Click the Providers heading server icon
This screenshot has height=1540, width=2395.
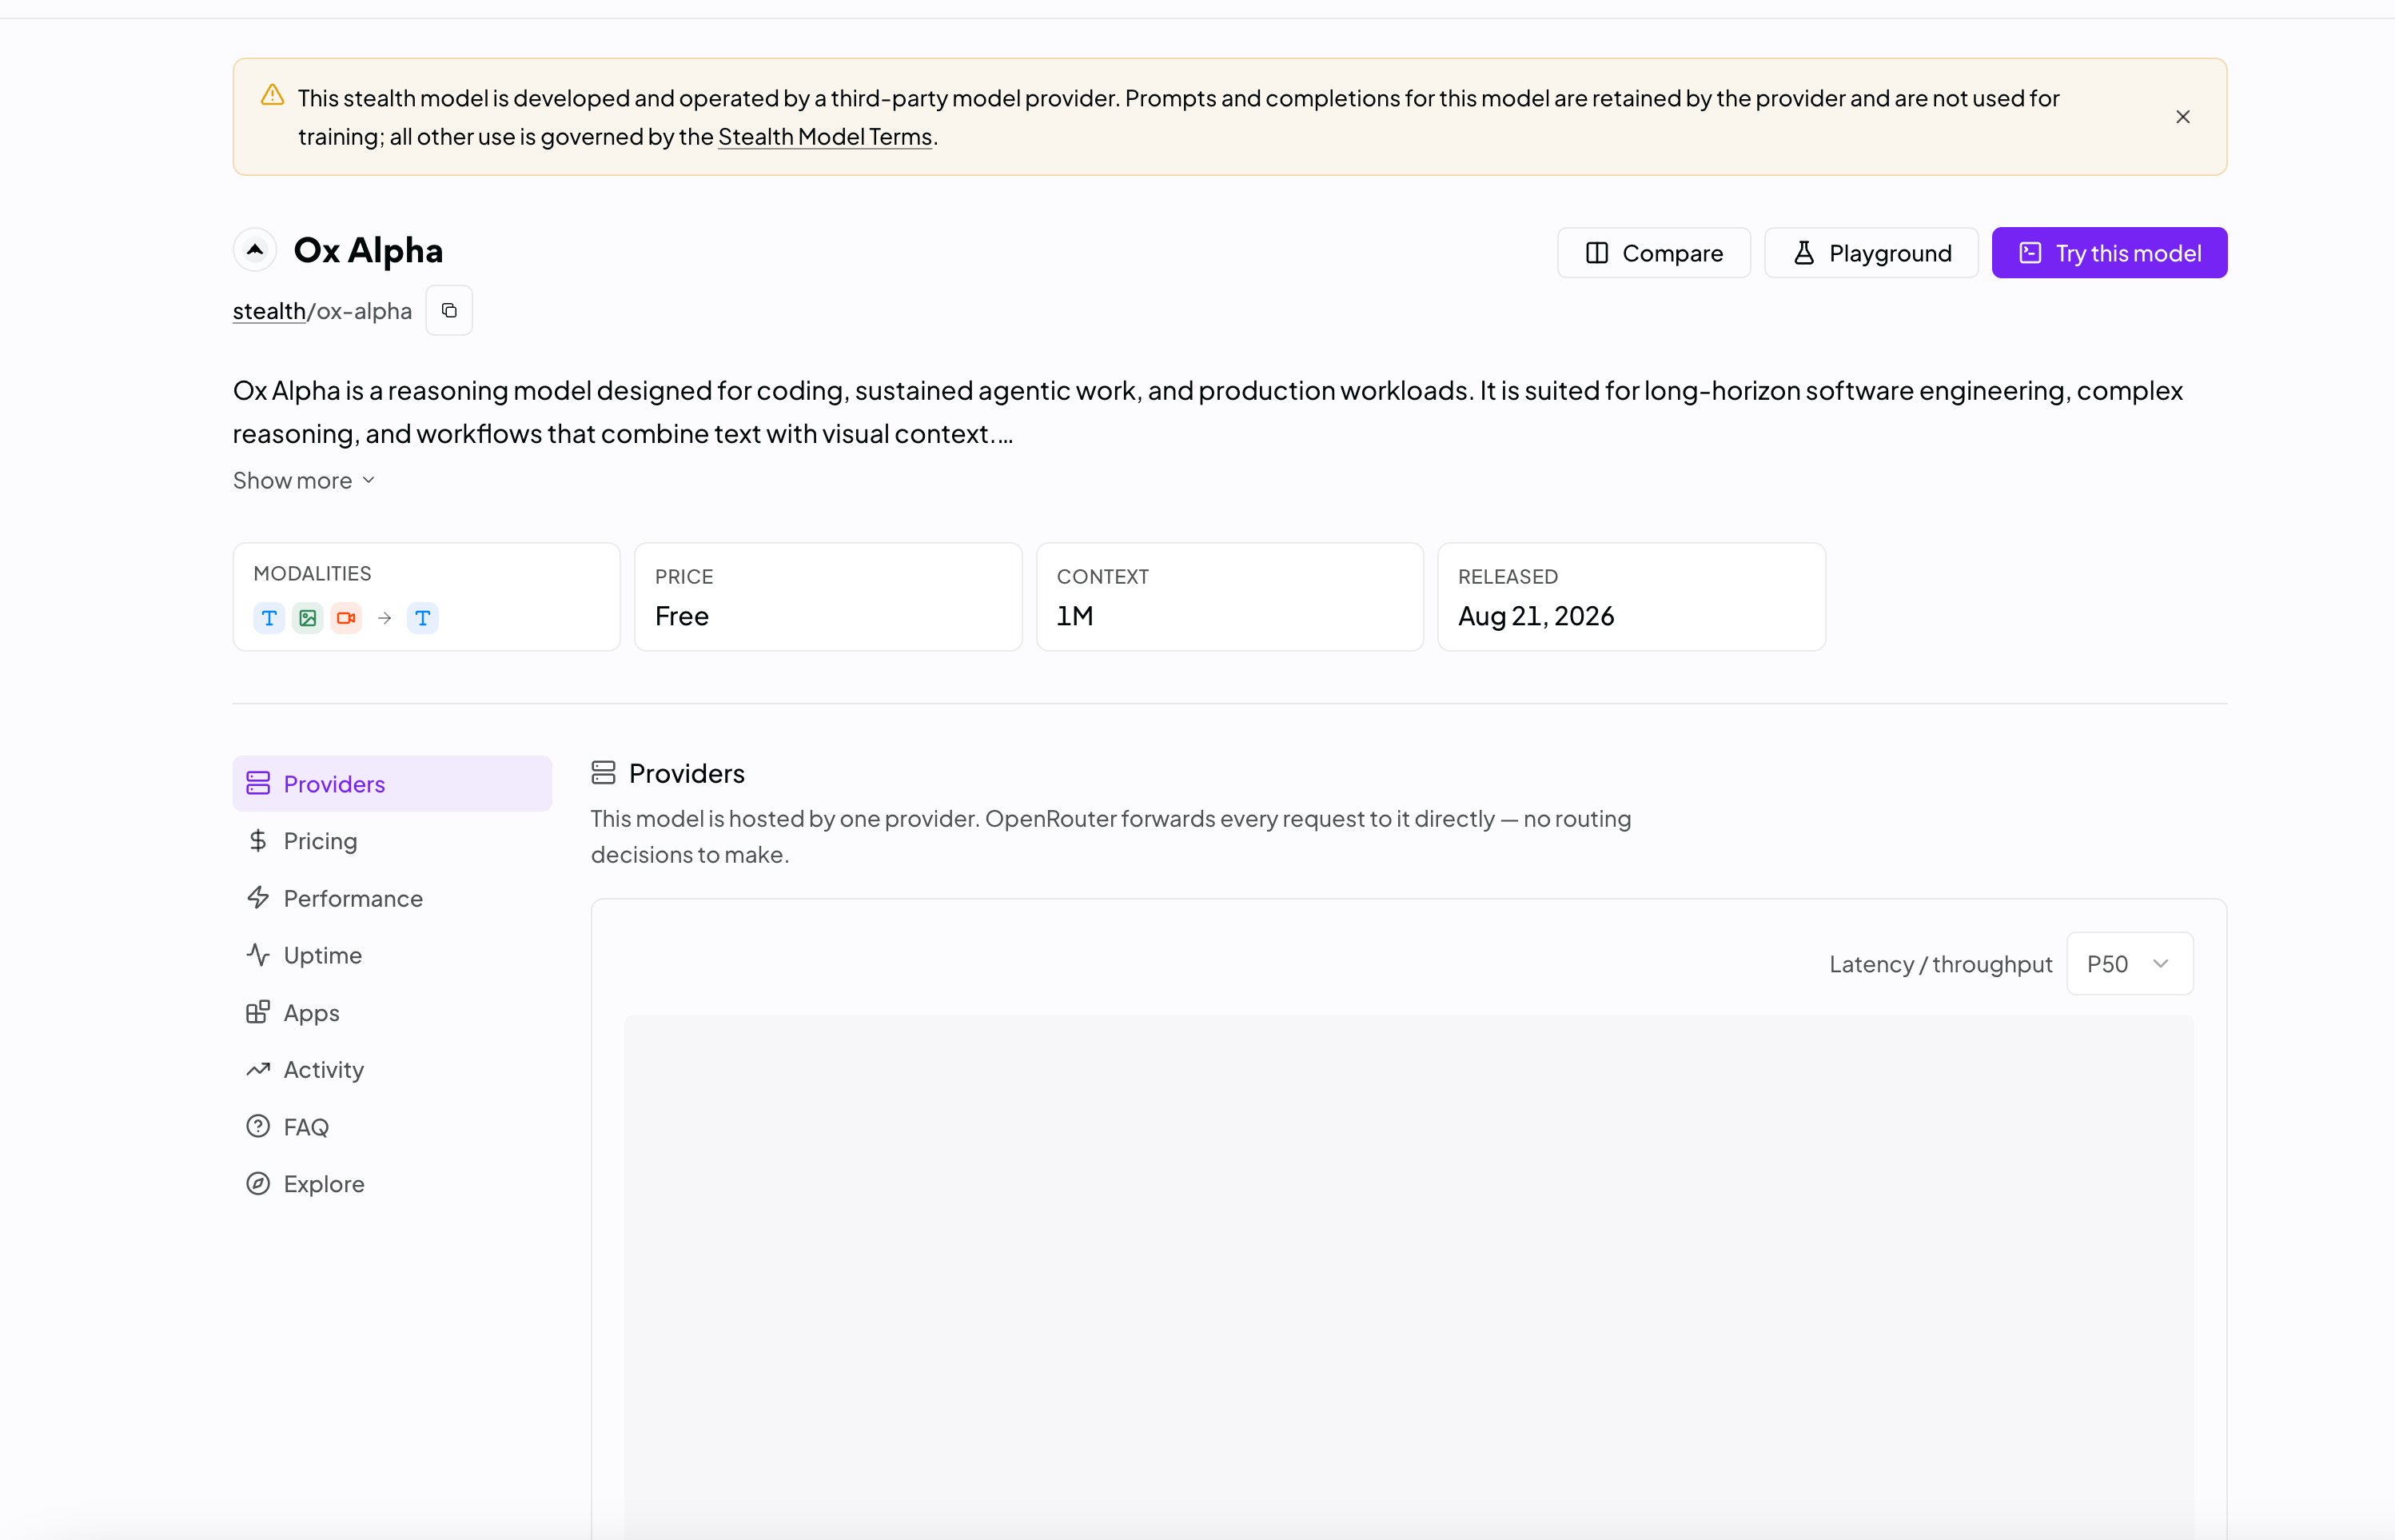pyautogui.click(x=603, y=773)
